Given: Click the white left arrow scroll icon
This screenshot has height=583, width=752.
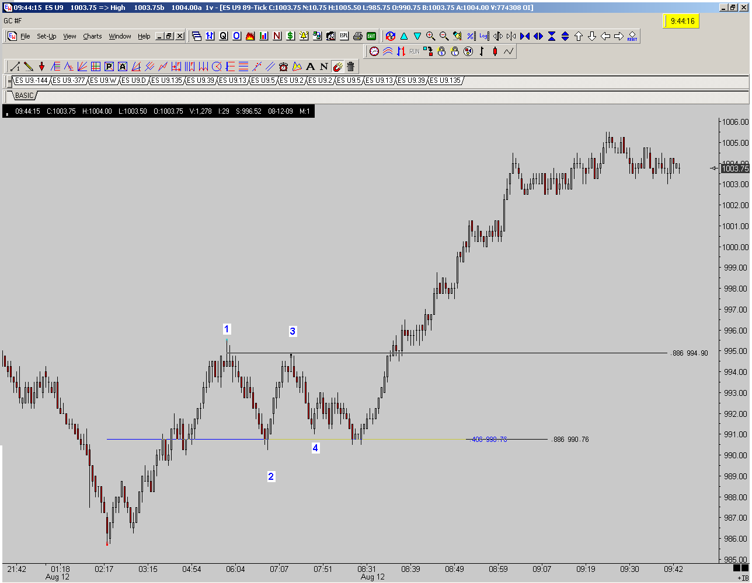Looking at the screenshot, I should 605,36.
